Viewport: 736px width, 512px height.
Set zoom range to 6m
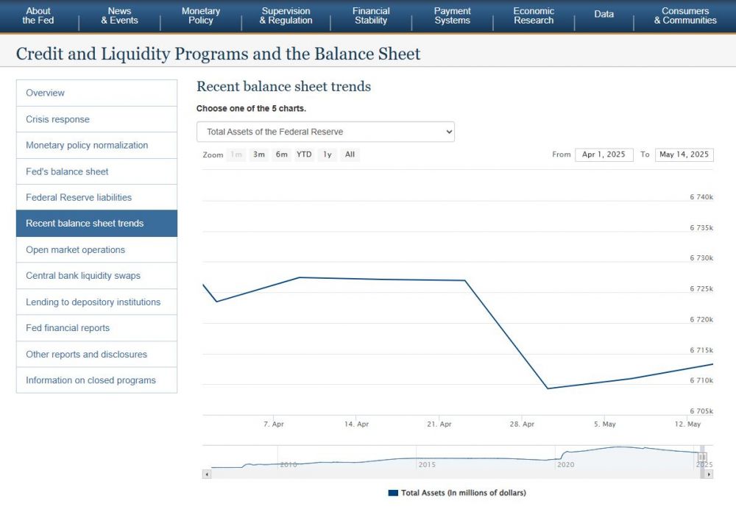(x=281, y=154)
